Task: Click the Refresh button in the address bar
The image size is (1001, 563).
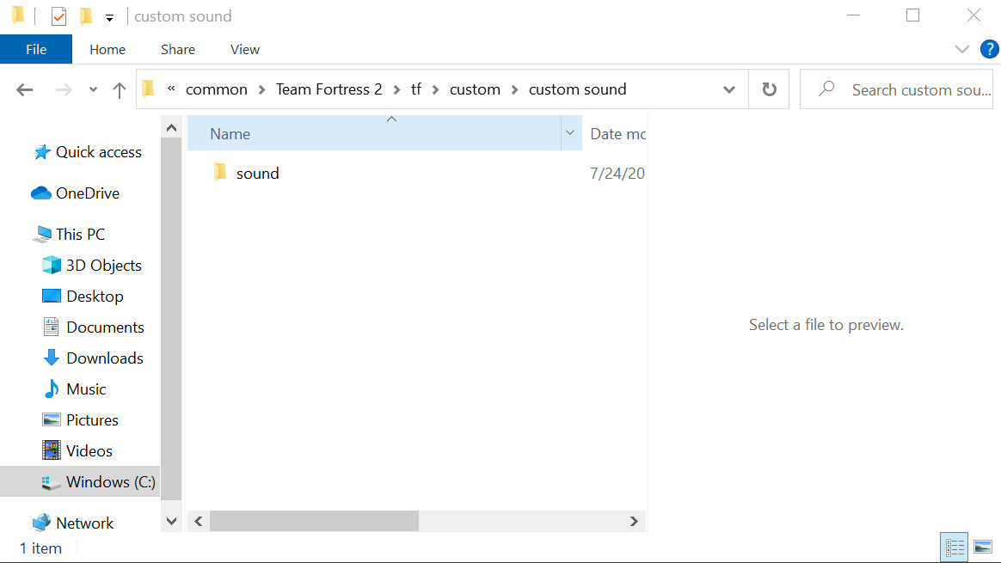Action: [x=768, y=89]
